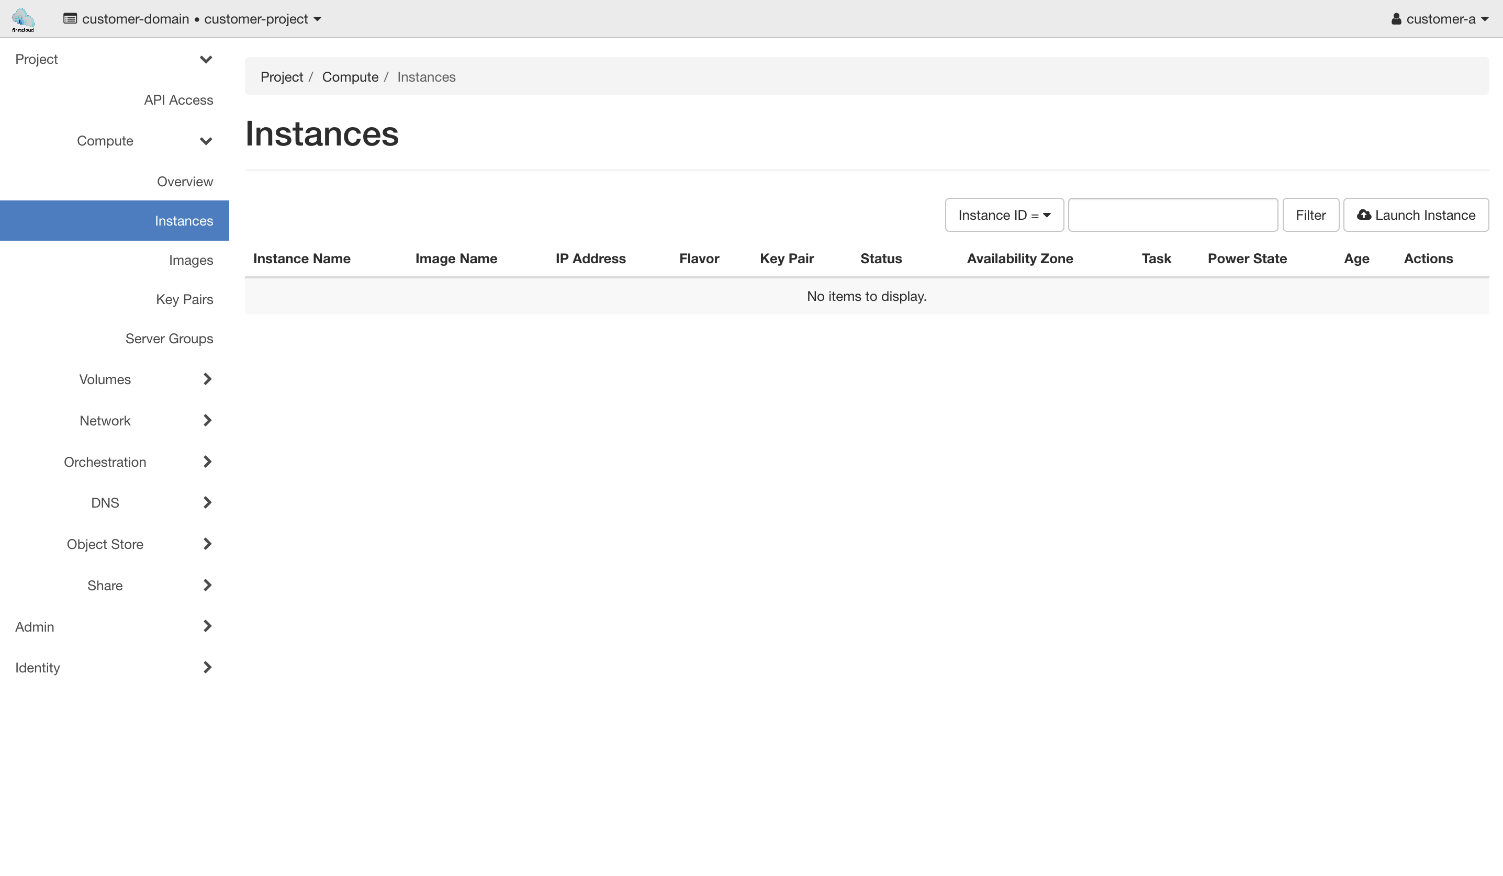Open the Instance ID filter type dropdown
The width and height of the screenshot is (1503, 876).
(x=1004, y=215)
